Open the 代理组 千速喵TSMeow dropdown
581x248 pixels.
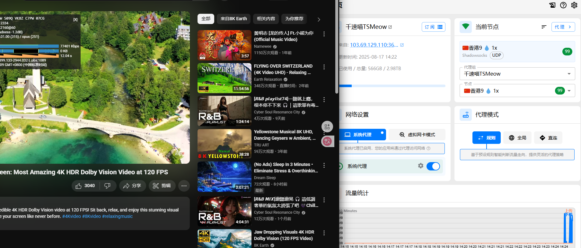point(517,74)
